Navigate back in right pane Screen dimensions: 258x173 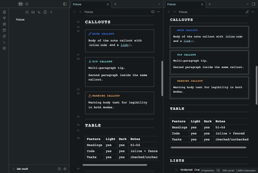(x=169, y=12)
